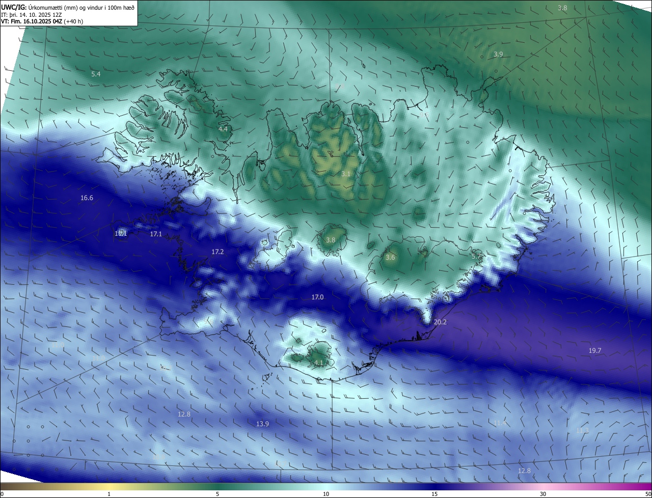Click the 5.7 value on the map
The width and height of the screenshot is (652, 498).
click(476, 257)
